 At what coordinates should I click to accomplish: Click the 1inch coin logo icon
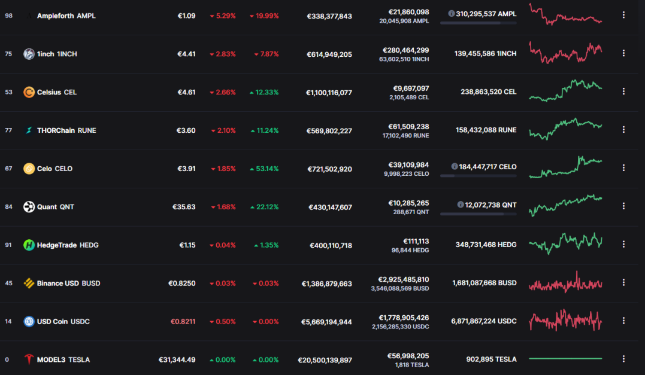tap(29, 54)
